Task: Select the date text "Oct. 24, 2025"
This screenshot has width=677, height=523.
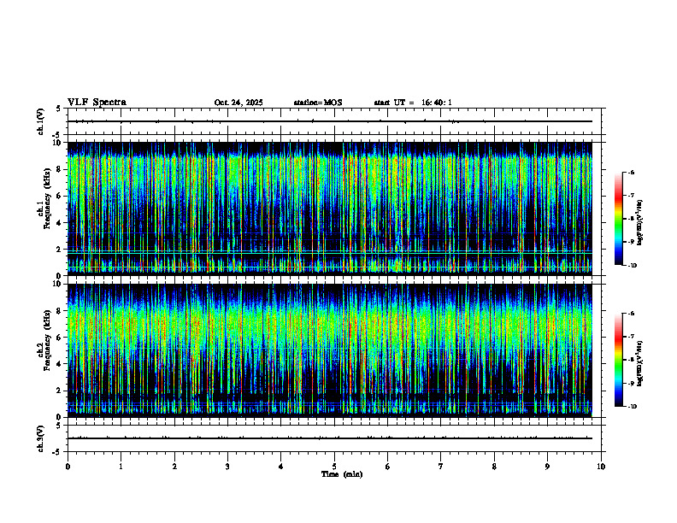Action: point(238,103)
